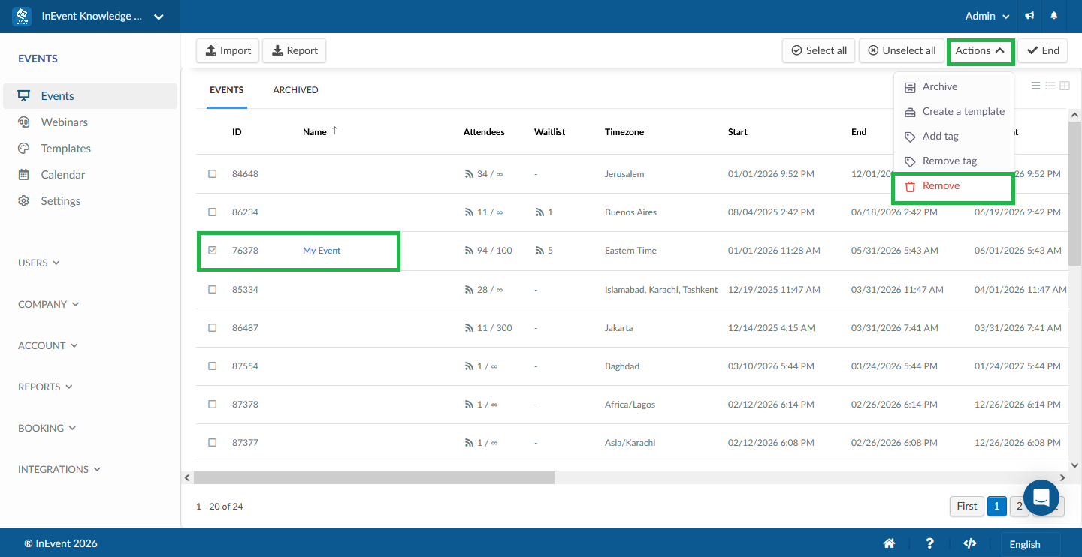Screen dimensions: 1082x557
Task: Go to the First page button
Action: click(x=967, y=507)
